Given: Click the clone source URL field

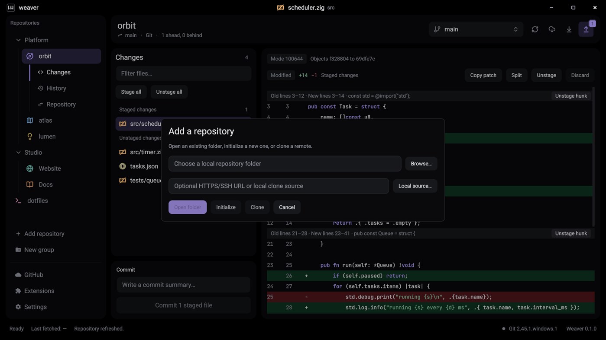Looking at the screenshot, I should 279,186.
